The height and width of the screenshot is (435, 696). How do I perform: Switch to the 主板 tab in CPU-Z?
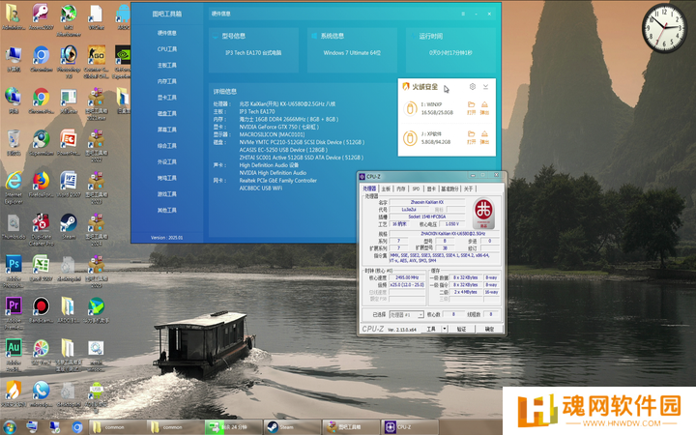386,188
